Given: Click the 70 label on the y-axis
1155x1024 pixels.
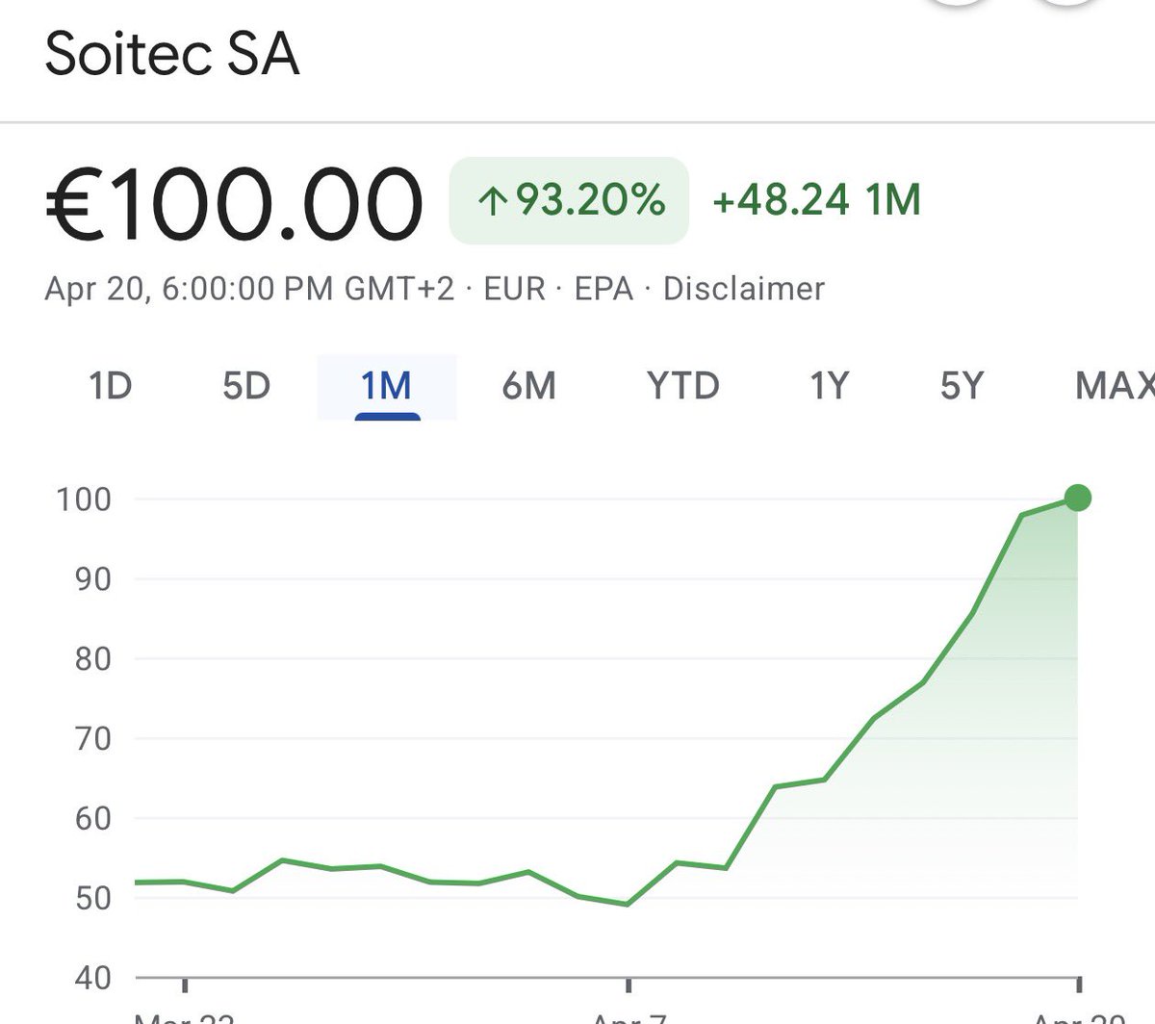Looking at the screenshot, I should [x=92, y=738].
